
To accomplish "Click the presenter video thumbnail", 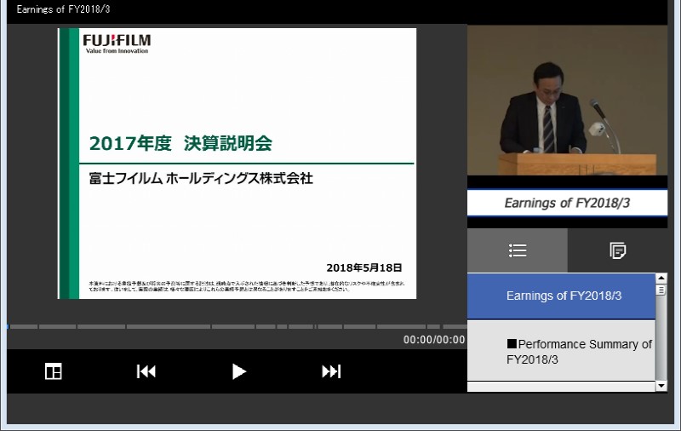I will pyautogui.click(x=567, y=101).
